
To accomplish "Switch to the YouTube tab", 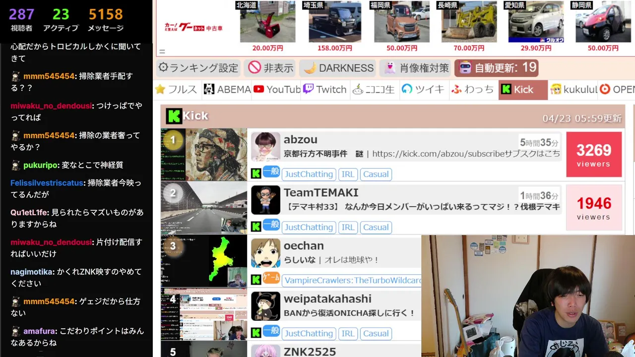I will click(277, 90).
